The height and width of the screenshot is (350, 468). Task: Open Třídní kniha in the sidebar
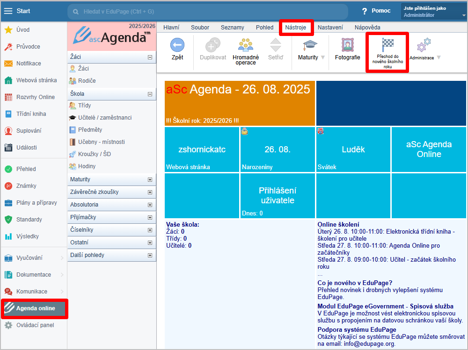(x=31, y=114)
